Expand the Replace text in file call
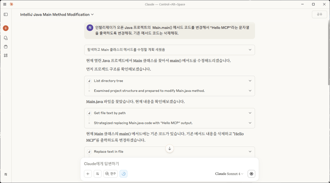The height and width of the screenshot is (183, 330). point(169,151)
